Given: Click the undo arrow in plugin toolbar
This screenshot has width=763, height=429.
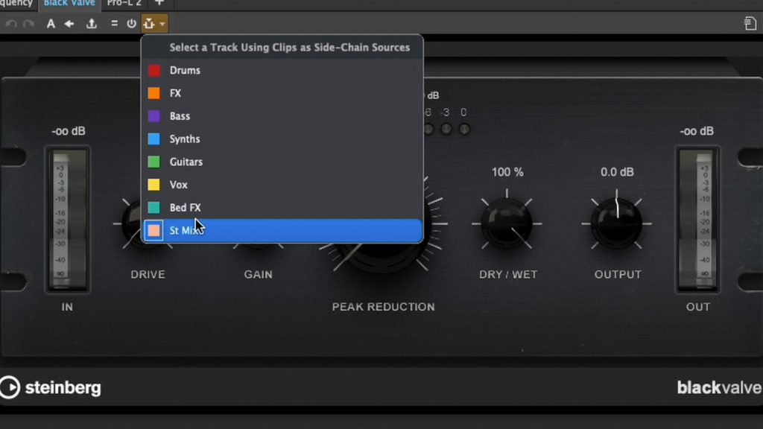Looking at the screenshot, I should [10, 24].
